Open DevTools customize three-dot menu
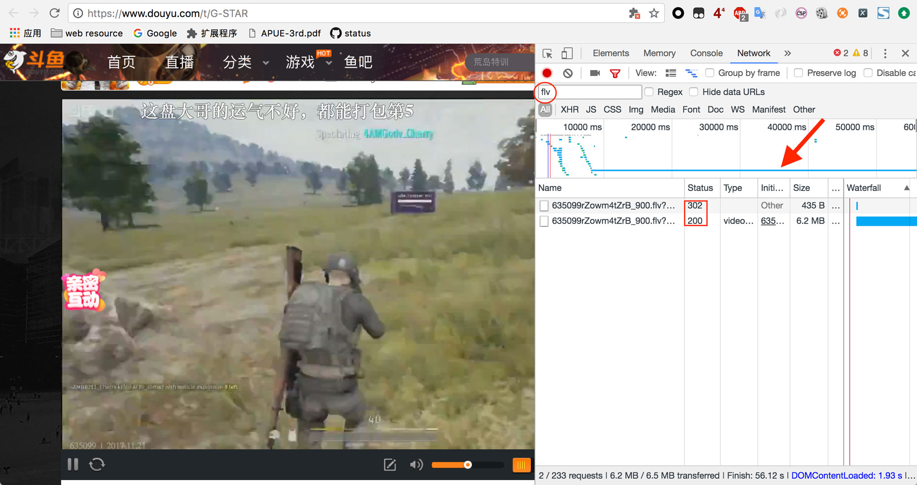Screen dimensions: 917x485 (885, 54)
